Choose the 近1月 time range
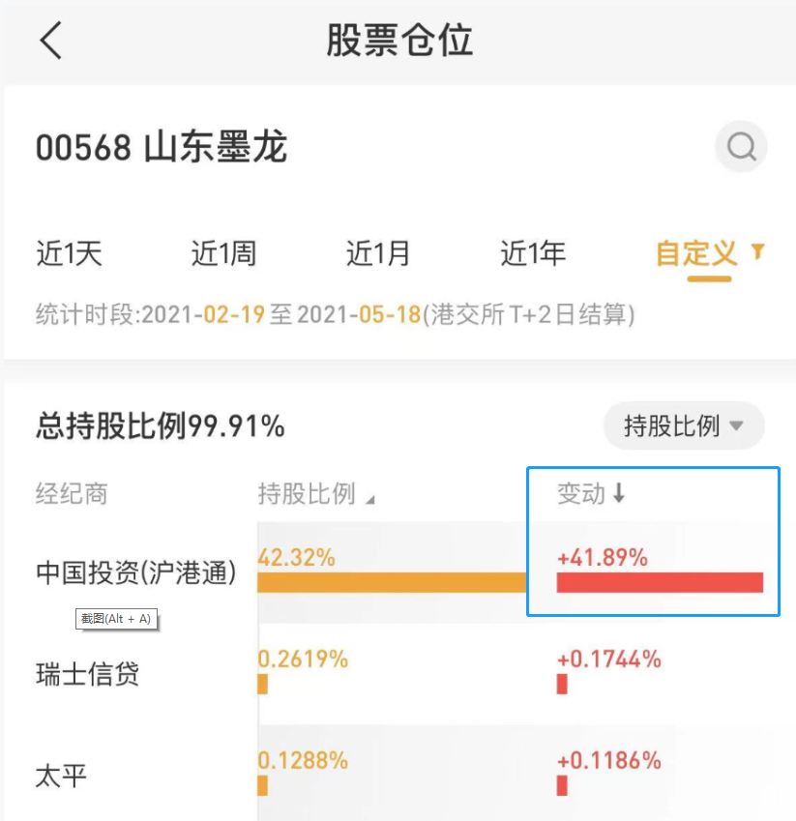796x821 pixels. click(x=378, y=254)
